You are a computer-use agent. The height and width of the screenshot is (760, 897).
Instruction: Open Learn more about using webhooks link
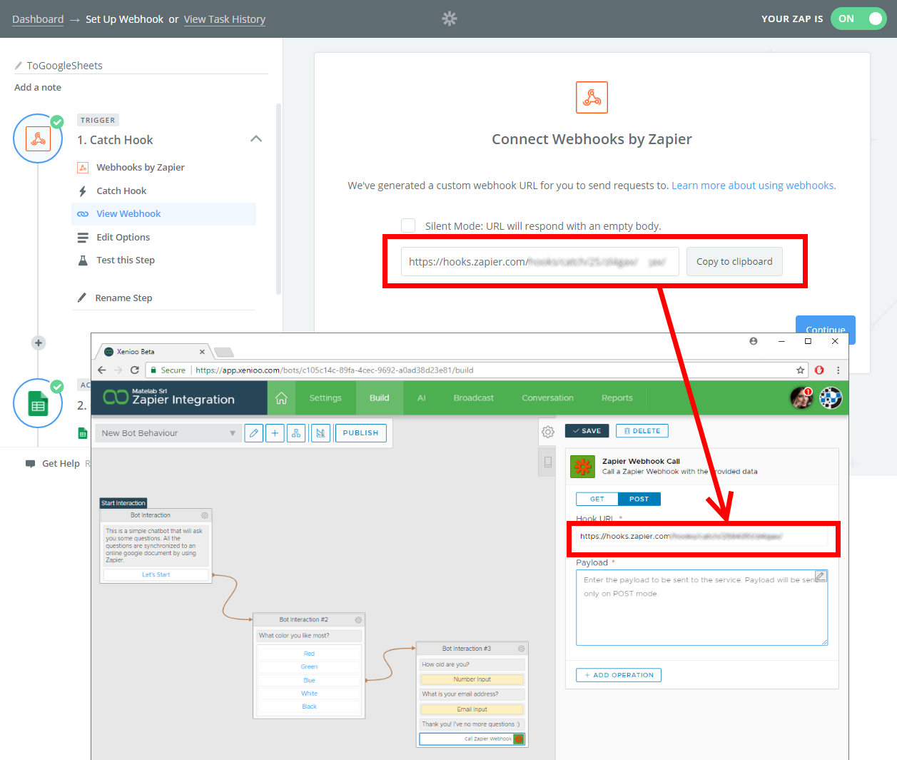coord(754,186)
